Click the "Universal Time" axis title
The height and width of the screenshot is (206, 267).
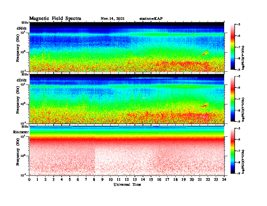pyautogui.click(x=127, y=184)
